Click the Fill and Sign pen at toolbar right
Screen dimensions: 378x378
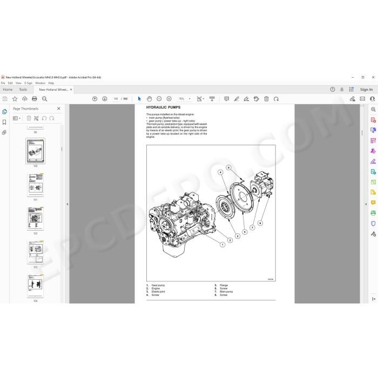click(353, 99)
